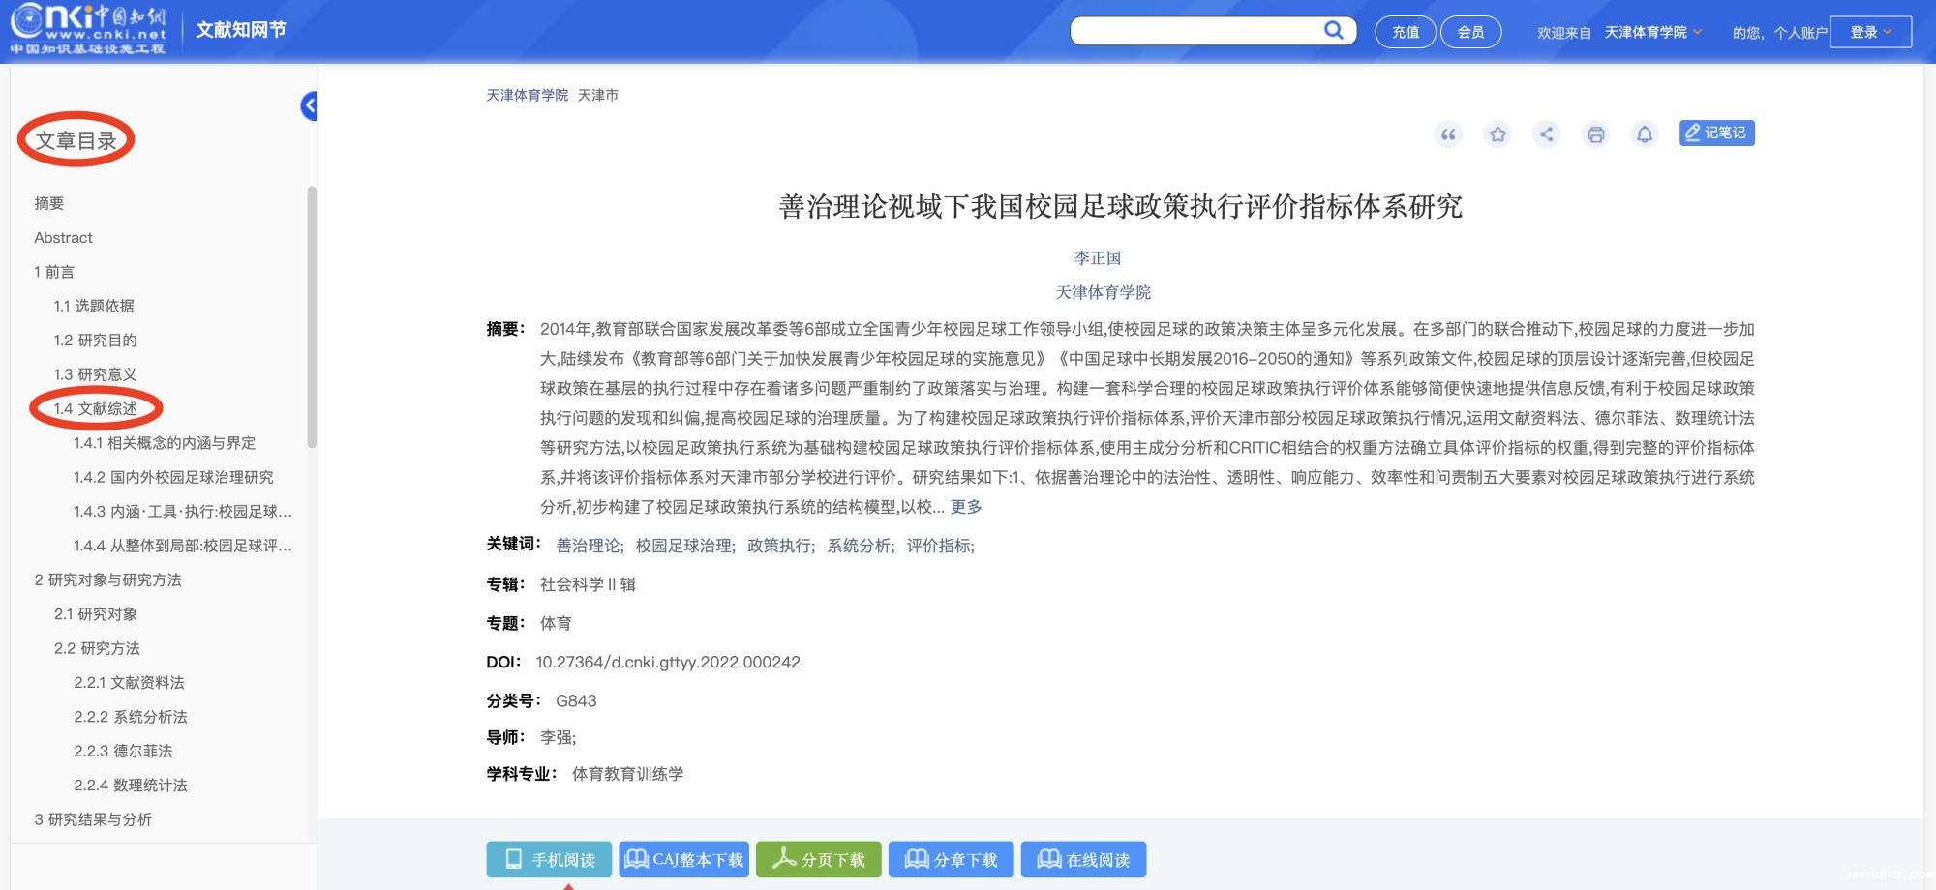Image resolution: width=1936 pixels, height=890 pixels.
Task: Click the share icon
Action: [x=1547, y=134]
